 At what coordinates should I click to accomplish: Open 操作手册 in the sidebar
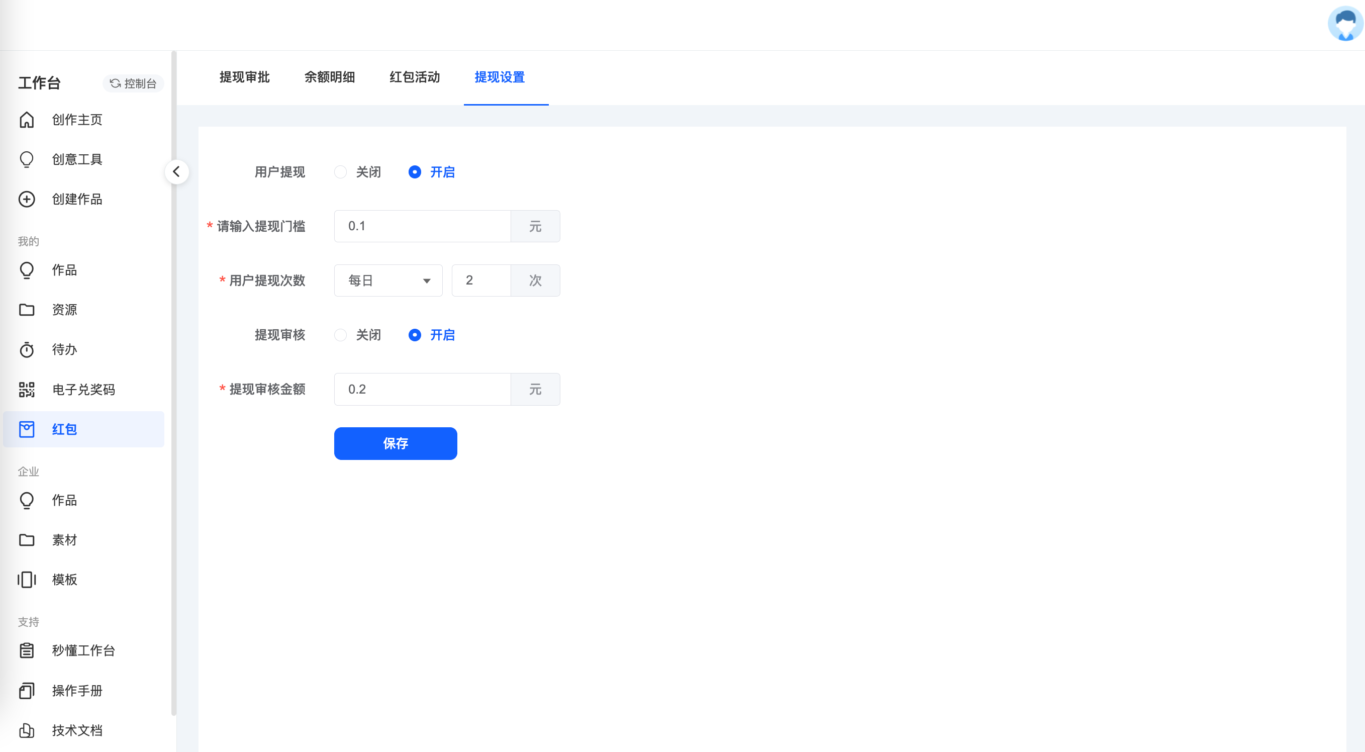tap(84, 691)
